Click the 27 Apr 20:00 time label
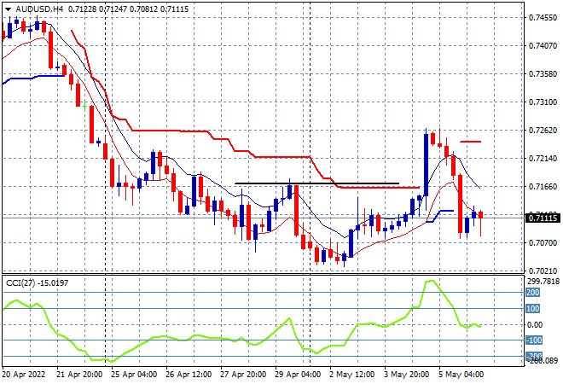 [243, 375]
